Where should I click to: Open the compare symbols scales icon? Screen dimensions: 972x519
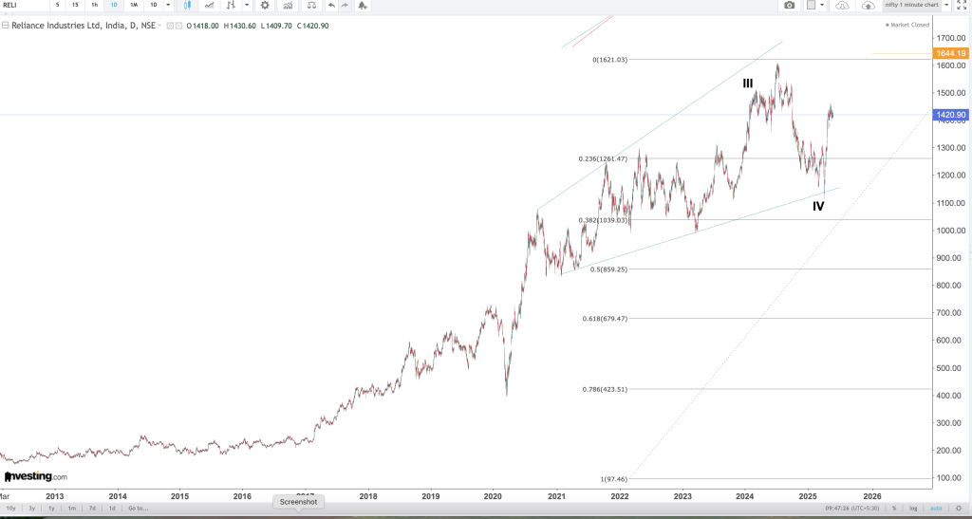[x=311, y=5]
